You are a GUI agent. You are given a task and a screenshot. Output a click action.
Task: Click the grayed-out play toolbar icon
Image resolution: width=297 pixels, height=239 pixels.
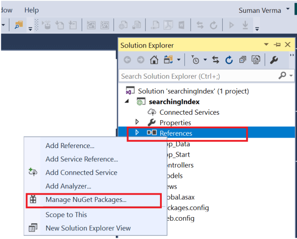tap(231, 25)
